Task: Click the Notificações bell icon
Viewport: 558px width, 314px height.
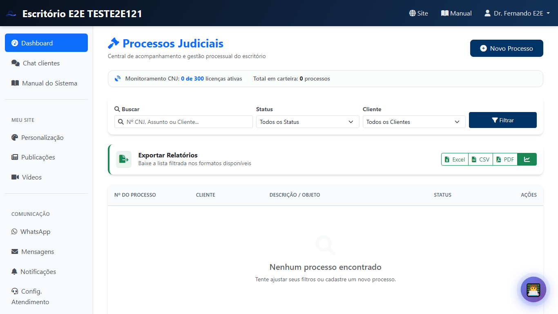Action: coord(14,271)
